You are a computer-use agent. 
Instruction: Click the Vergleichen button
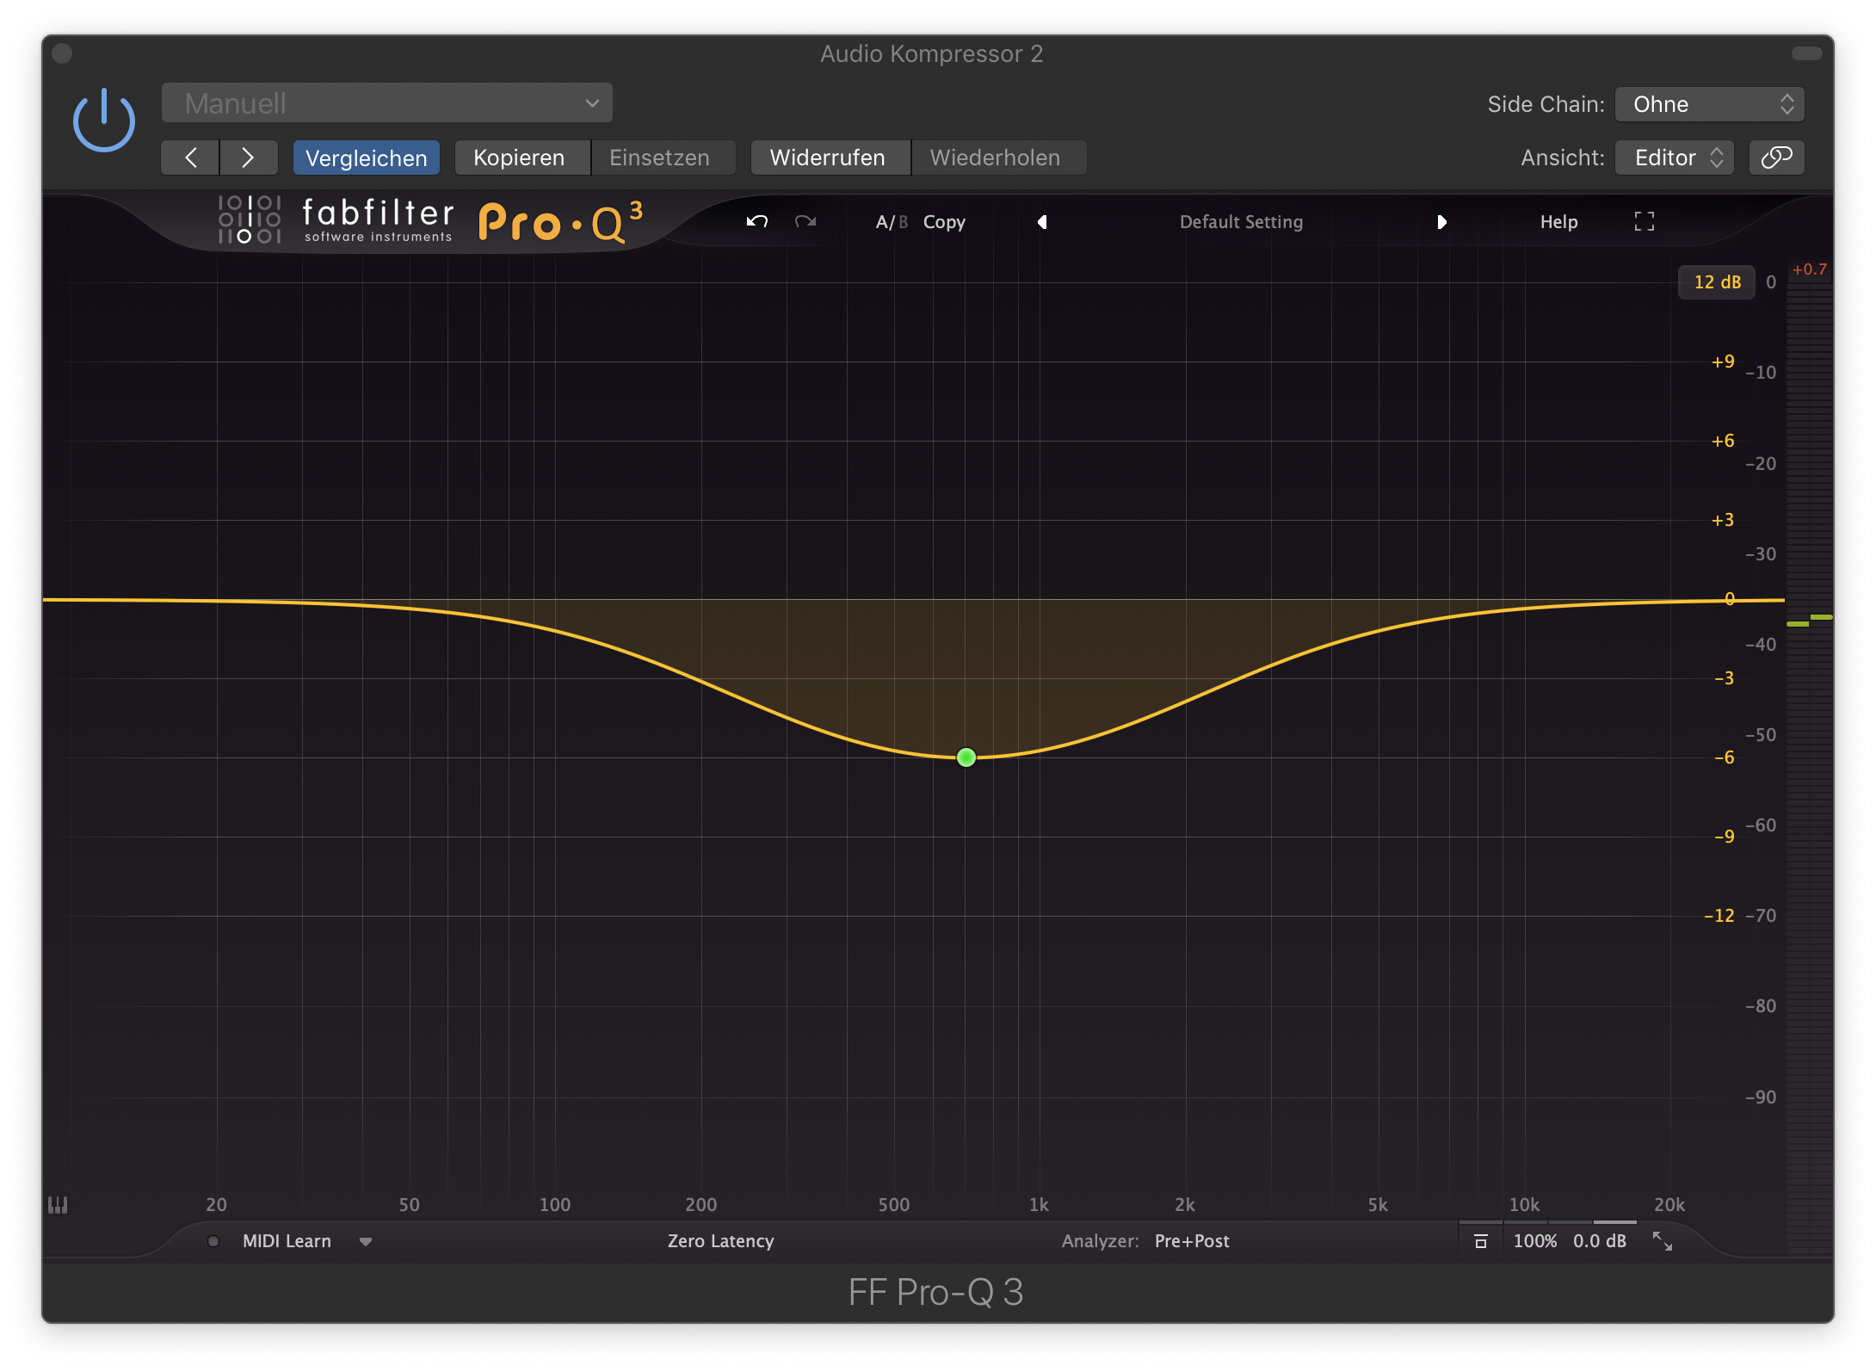coord(366,158)
